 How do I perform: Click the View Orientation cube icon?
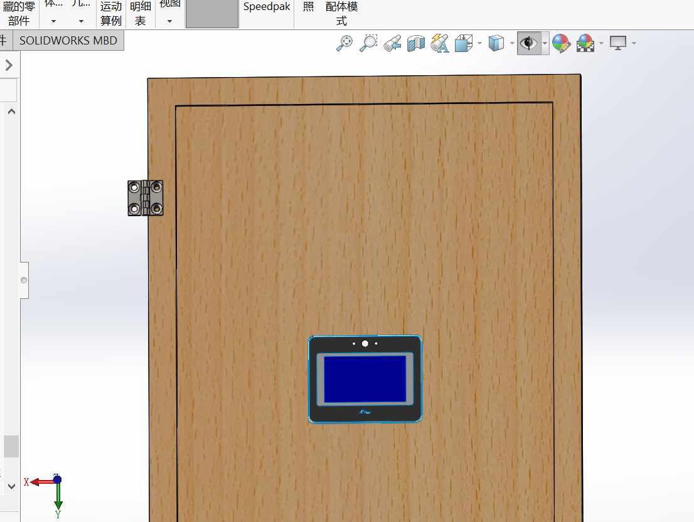[464, 43]
